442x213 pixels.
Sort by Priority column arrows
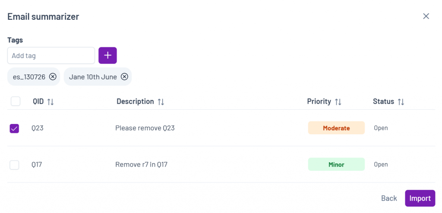[338, 102]
